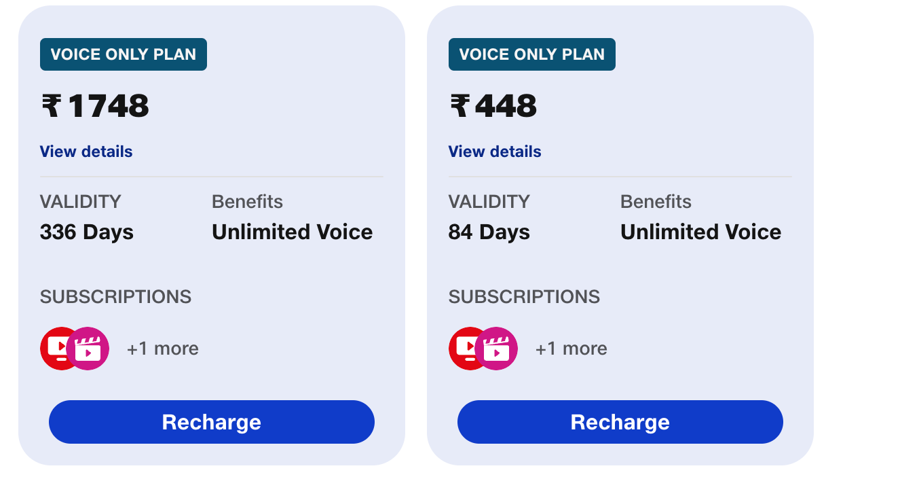
Task: Click the red JioTV icon in ₹448 plan
Action: (x=463, y=348)
